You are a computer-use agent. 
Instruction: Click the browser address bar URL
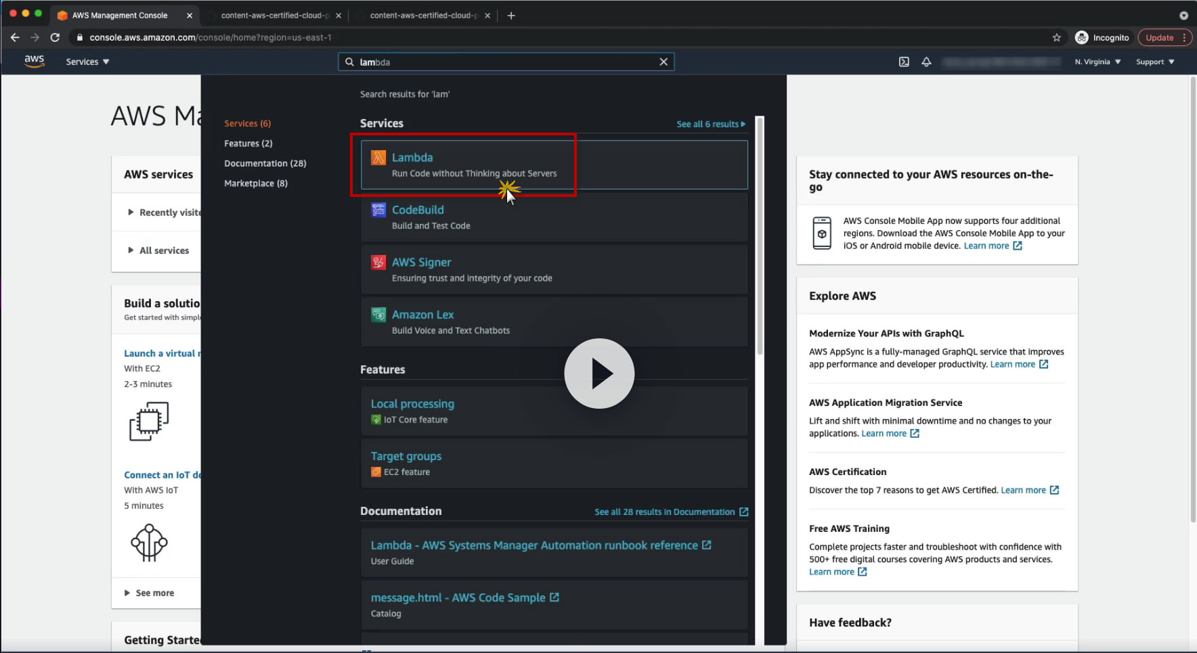211,37
